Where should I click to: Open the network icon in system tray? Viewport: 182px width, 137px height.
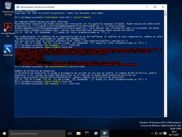click(x=156, y=134)
